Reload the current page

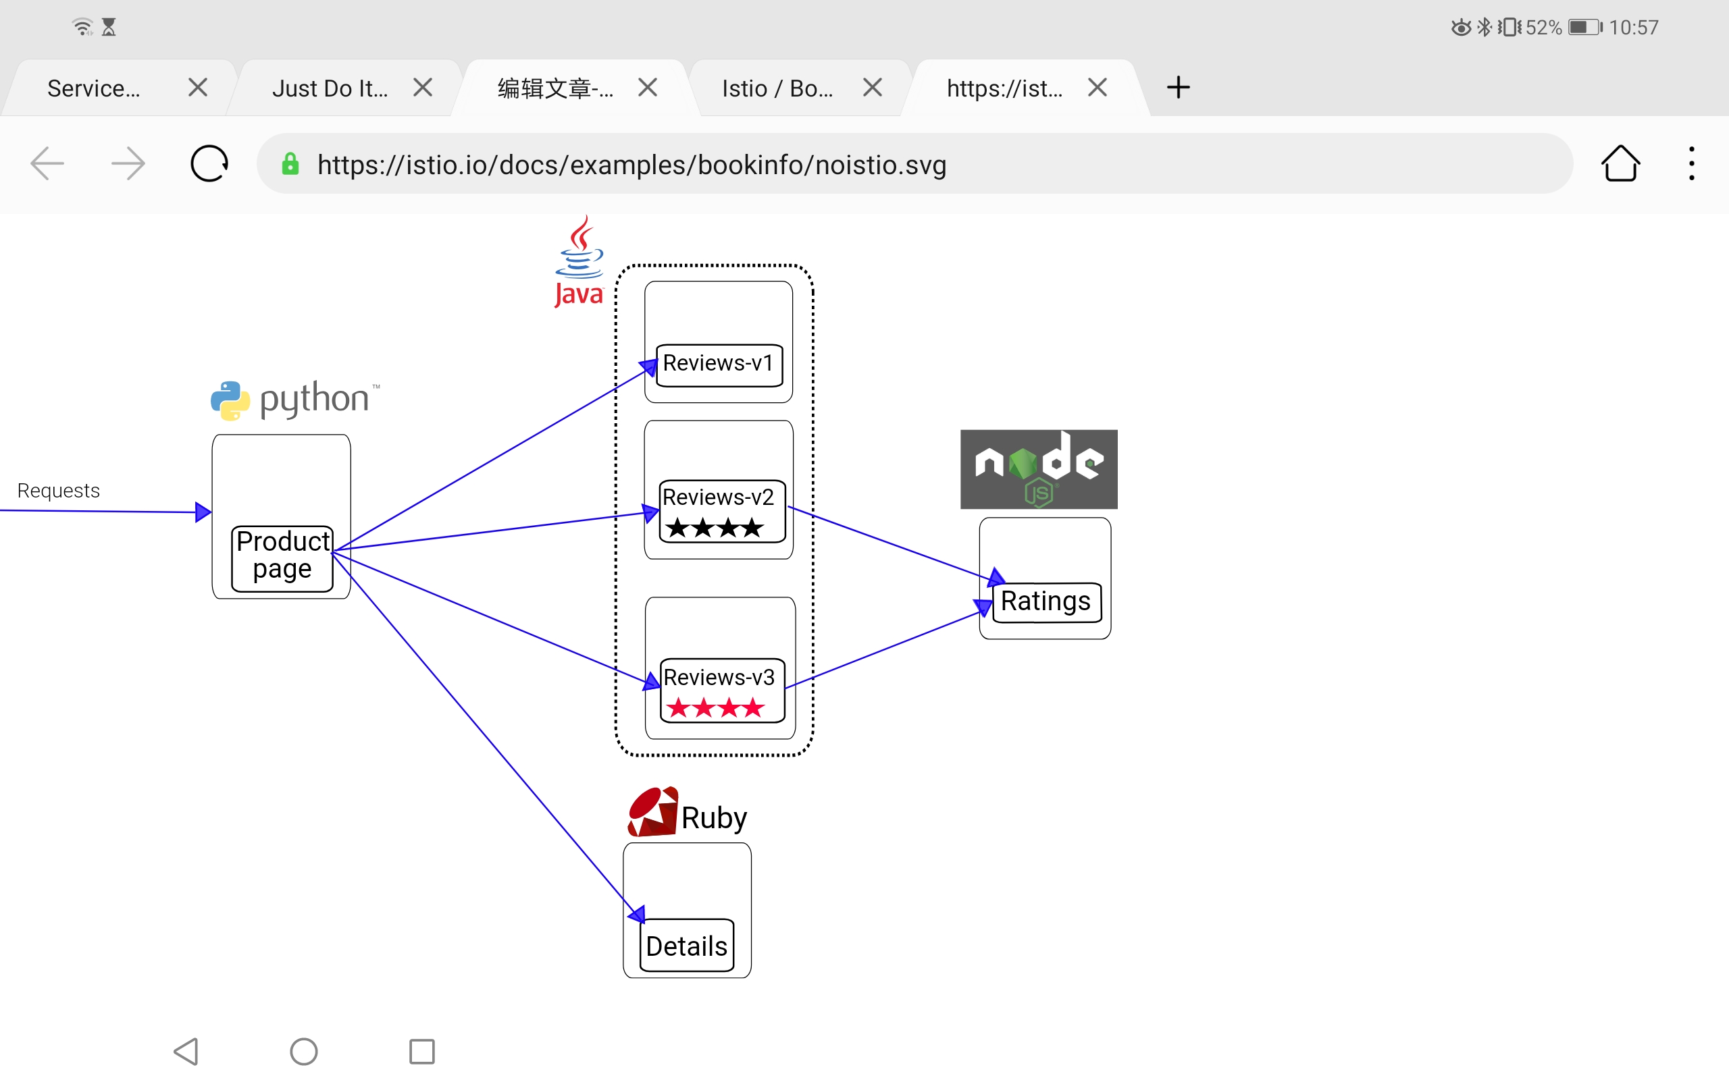209,164
